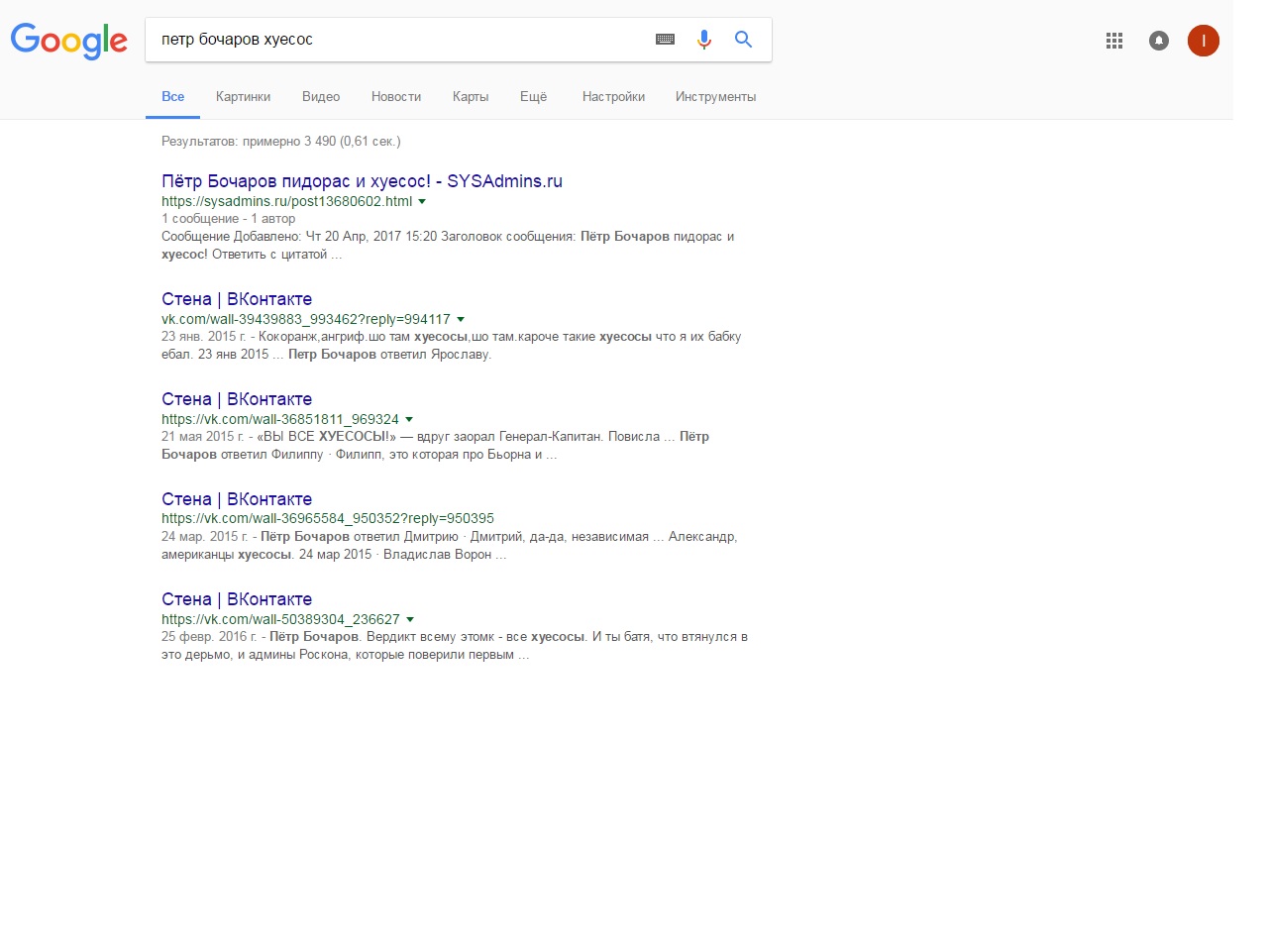Click the snippet dated '21 мая 2015 г.'
This screenshot has height=951, width=1268.
click(x=436, y=446)
